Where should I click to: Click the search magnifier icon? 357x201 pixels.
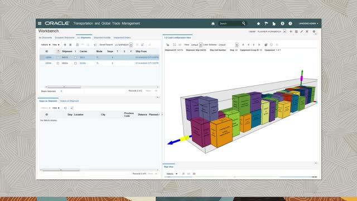pyautogui.click(x=244, y=23)
